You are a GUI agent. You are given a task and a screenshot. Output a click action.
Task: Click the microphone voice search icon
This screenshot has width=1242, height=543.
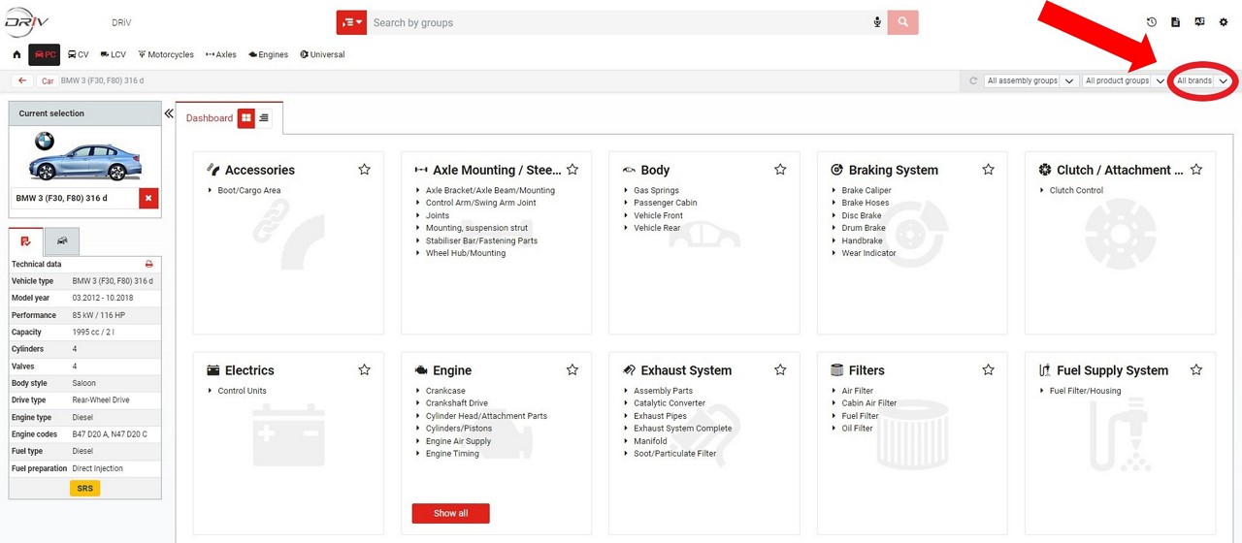[x=877, y=22]
